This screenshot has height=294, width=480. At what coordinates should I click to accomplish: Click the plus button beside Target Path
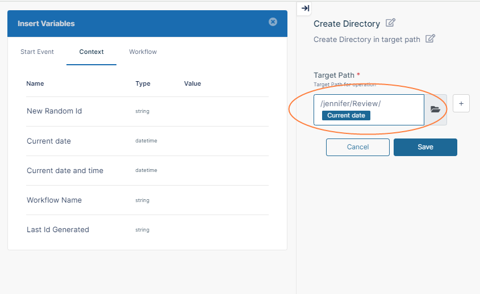(x=461, y=104)
